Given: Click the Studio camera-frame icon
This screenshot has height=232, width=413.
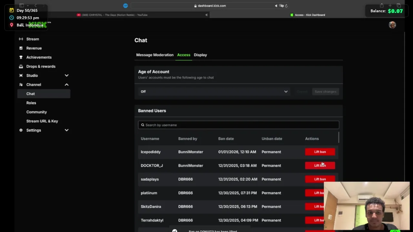Looking at the screenshot, I should 21,75.
